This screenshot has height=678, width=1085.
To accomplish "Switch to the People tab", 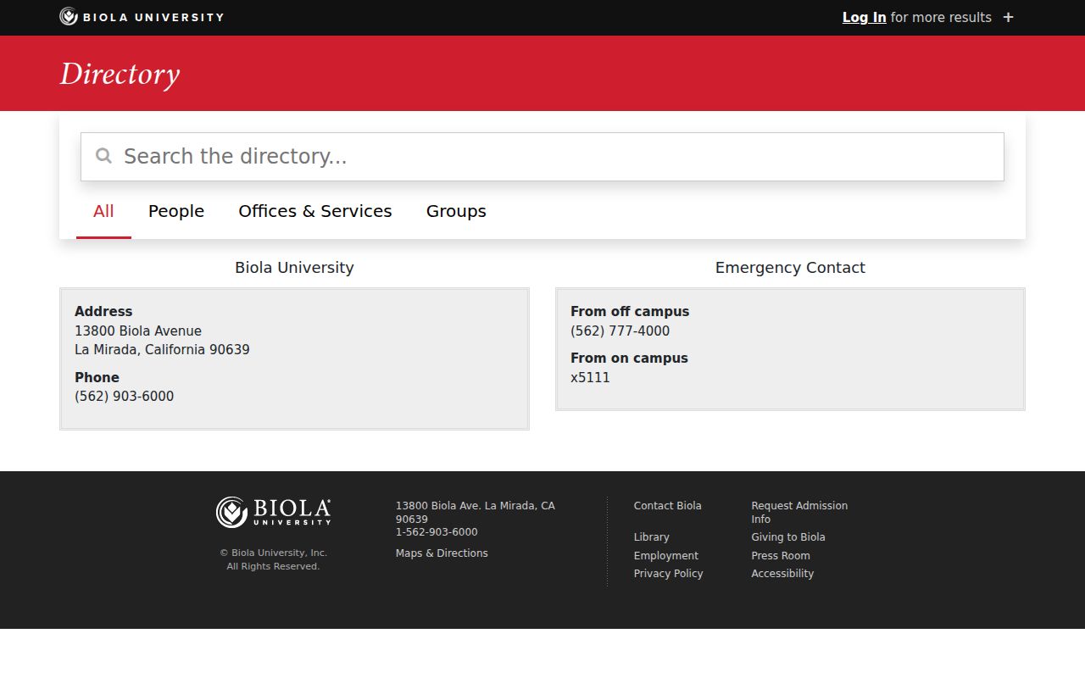I will [176, 211].
